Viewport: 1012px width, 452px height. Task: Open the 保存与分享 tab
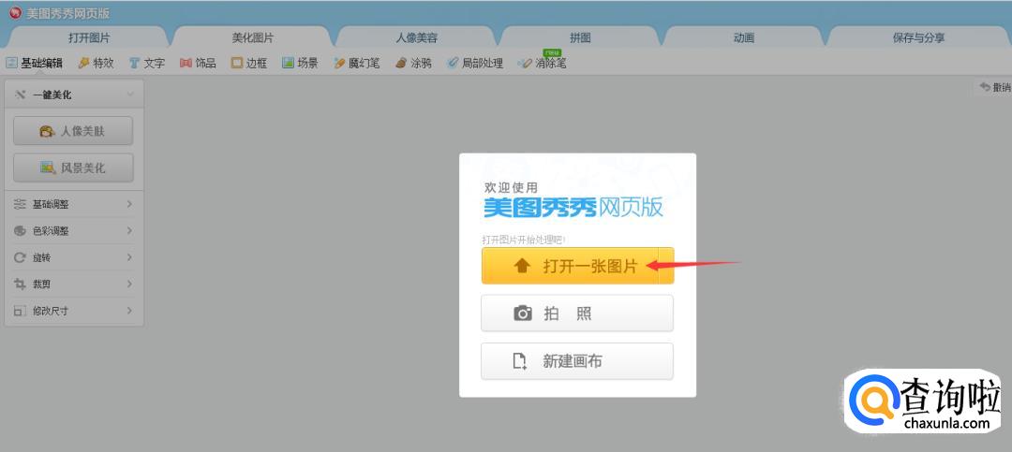[x=918, y=37]
